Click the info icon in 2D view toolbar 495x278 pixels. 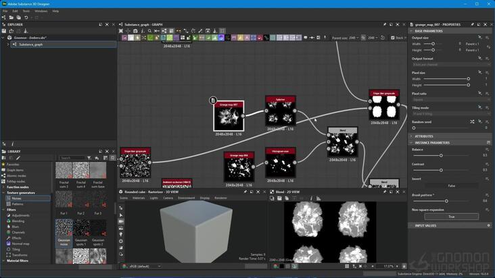pyautogui.click(x=311, y=198)
